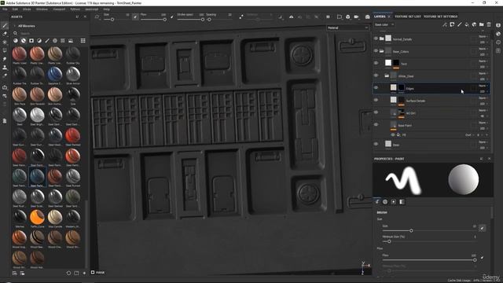The height and width of the screenshot is (283, 503).
Task: Filter assets by Environment maps type
Action: pyautogui.click(x=71, y=41)
